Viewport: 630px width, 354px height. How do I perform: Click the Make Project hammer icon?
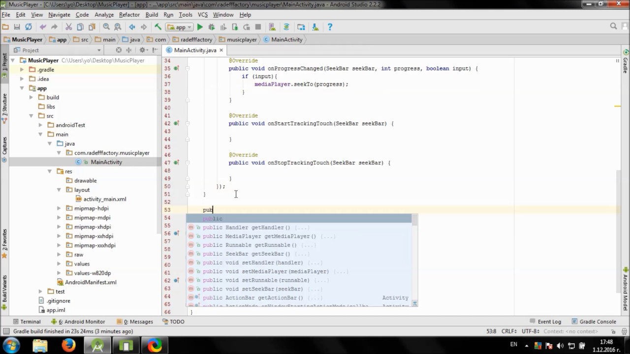(x=158, y=27)
